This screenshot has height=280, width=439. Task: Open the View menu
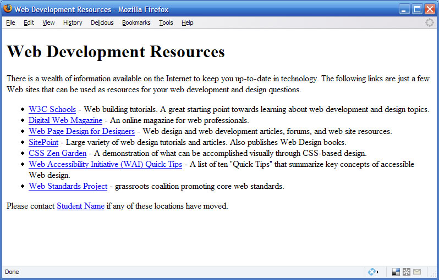[x=48, y=23]
